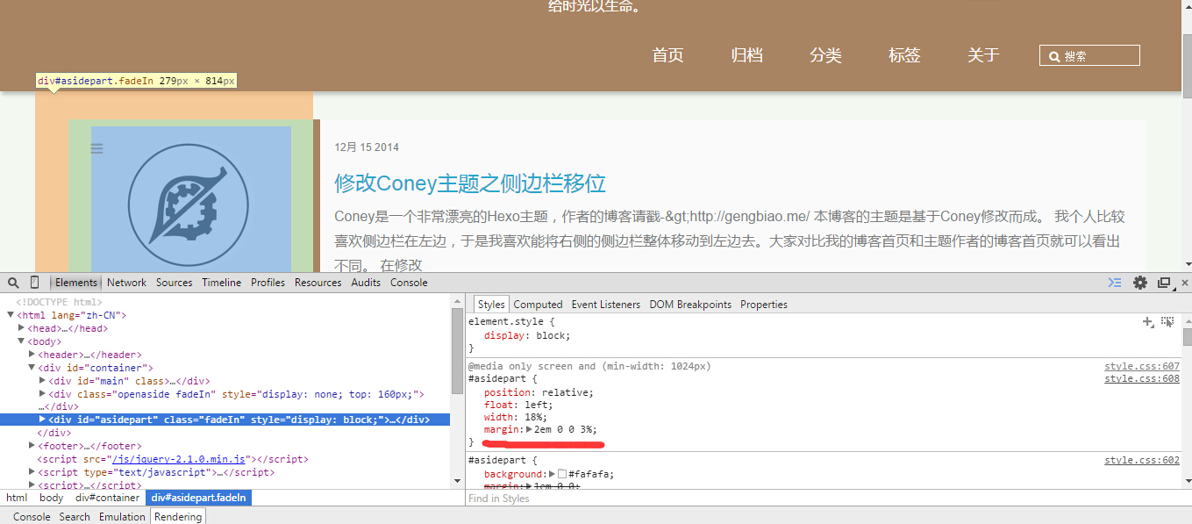Go to 归档 in the blog navigation

click(746, 55)
